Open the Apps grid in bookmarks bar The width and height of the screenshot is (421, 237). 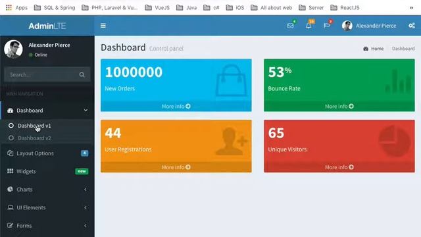(x=9, y=7)
